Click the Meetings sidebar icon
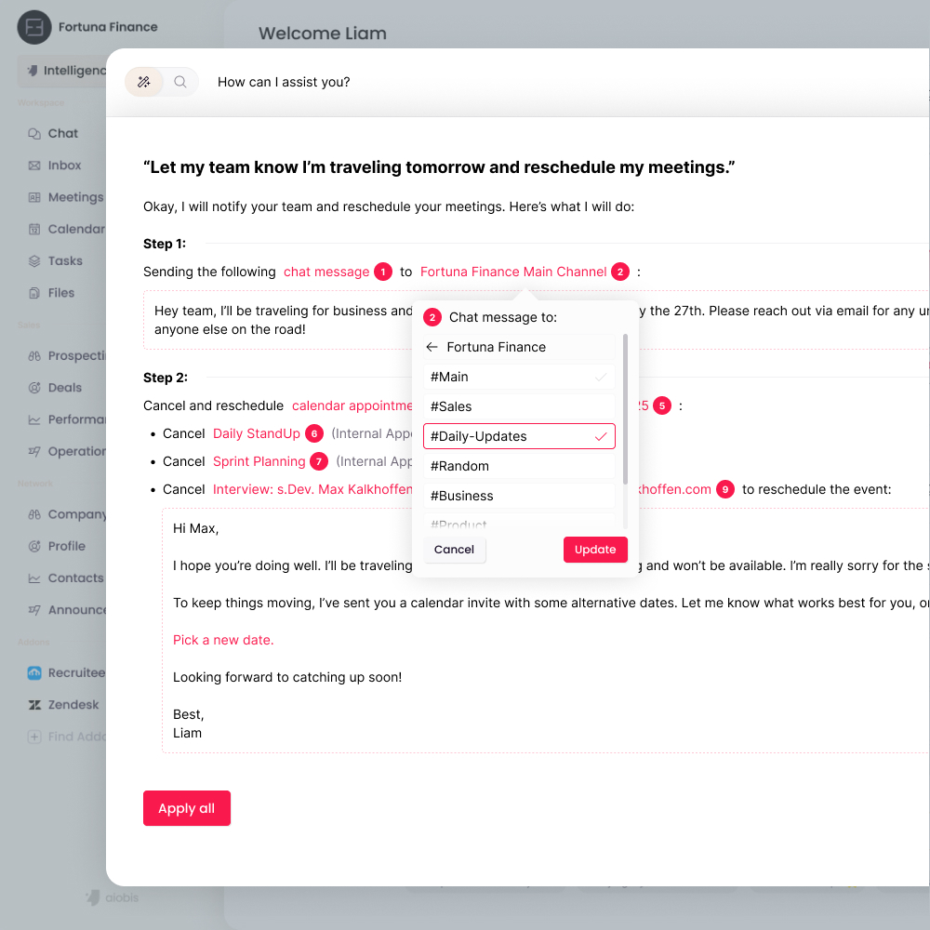Viewport: 930px width, 930px height. pyautogui.click(x=34, y=197)
